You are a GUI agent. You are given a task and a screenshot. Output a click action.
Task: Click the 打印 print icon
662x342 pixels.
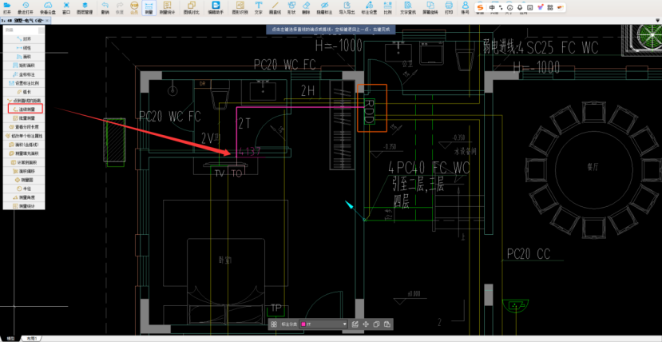pyautogui.click(x=448, y=8)
